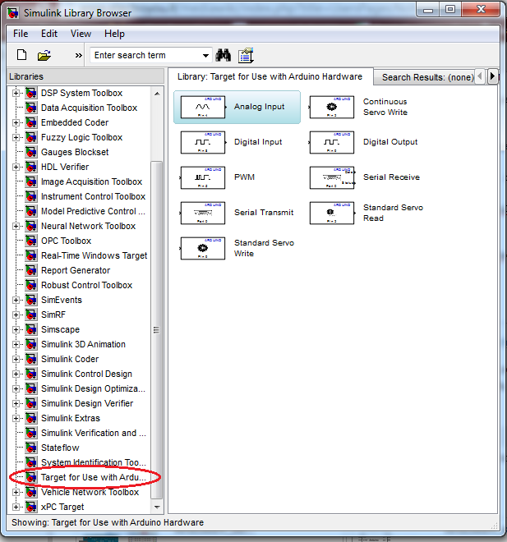Open the File menu
The width and height of the screenshot is (507, 542).
coord(21,34)
